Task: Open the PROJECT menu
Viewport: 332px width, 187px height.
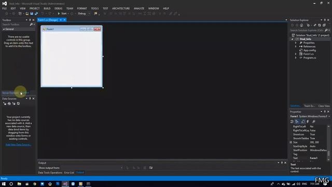Action: point(35,8)
